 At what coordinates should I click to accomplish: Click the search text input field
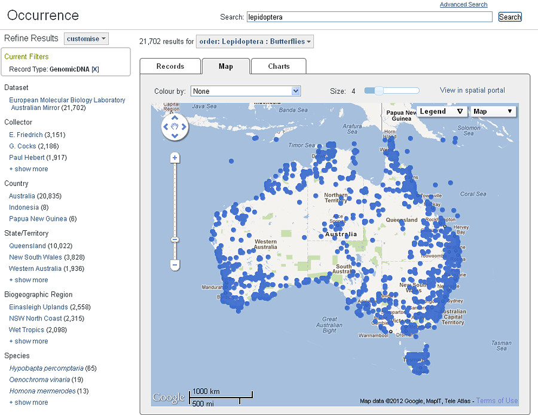pyautogui.click(x=369, y=17)
